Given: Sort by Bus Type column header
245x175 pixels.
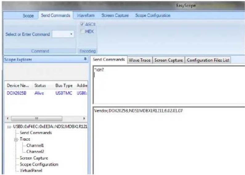Looking at the screenshot, I should [64, 86].
